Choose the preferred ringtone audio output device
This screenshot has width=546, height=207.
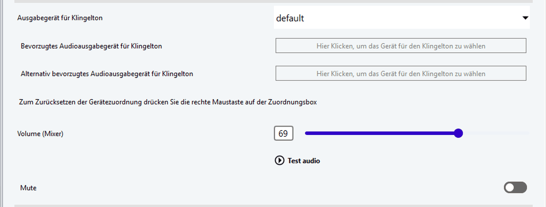[x=401, y=46]
